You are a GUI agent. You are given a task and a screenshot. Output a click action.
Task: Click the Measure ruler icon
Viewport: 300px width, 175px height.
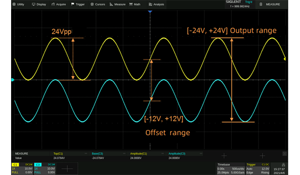pos(111,4)
